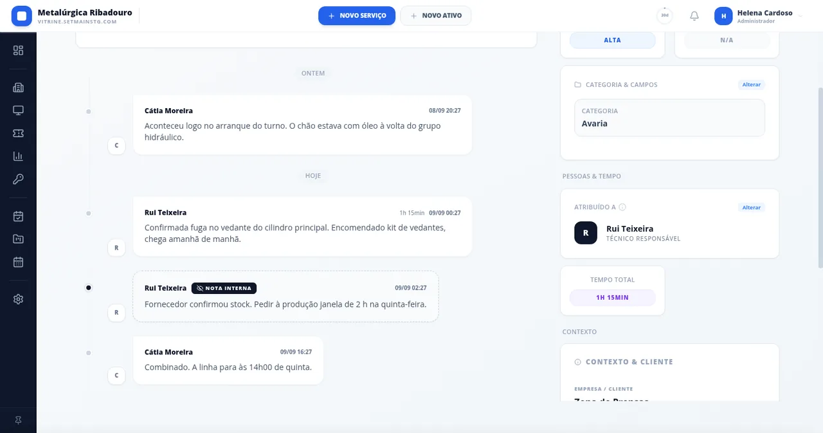Open the bar chart reports icon
Image resolution: width=823 pixels, height=433 pixels.
click(x=18, y=156)
